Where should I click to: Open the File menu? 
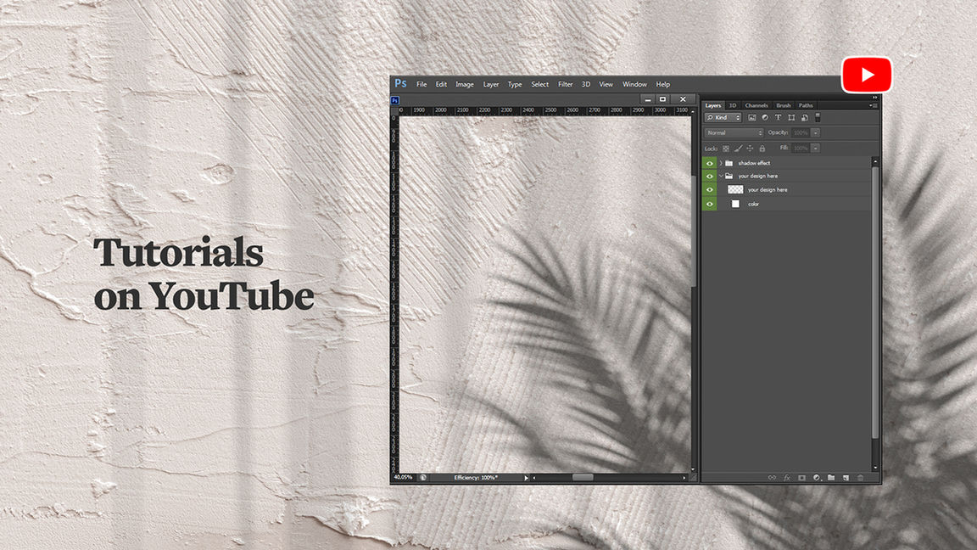coord(422,84)
